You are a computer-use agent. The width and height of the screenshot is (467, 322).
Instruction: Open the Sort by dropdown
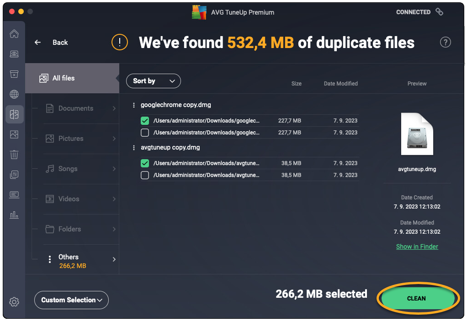pos(154,81)
